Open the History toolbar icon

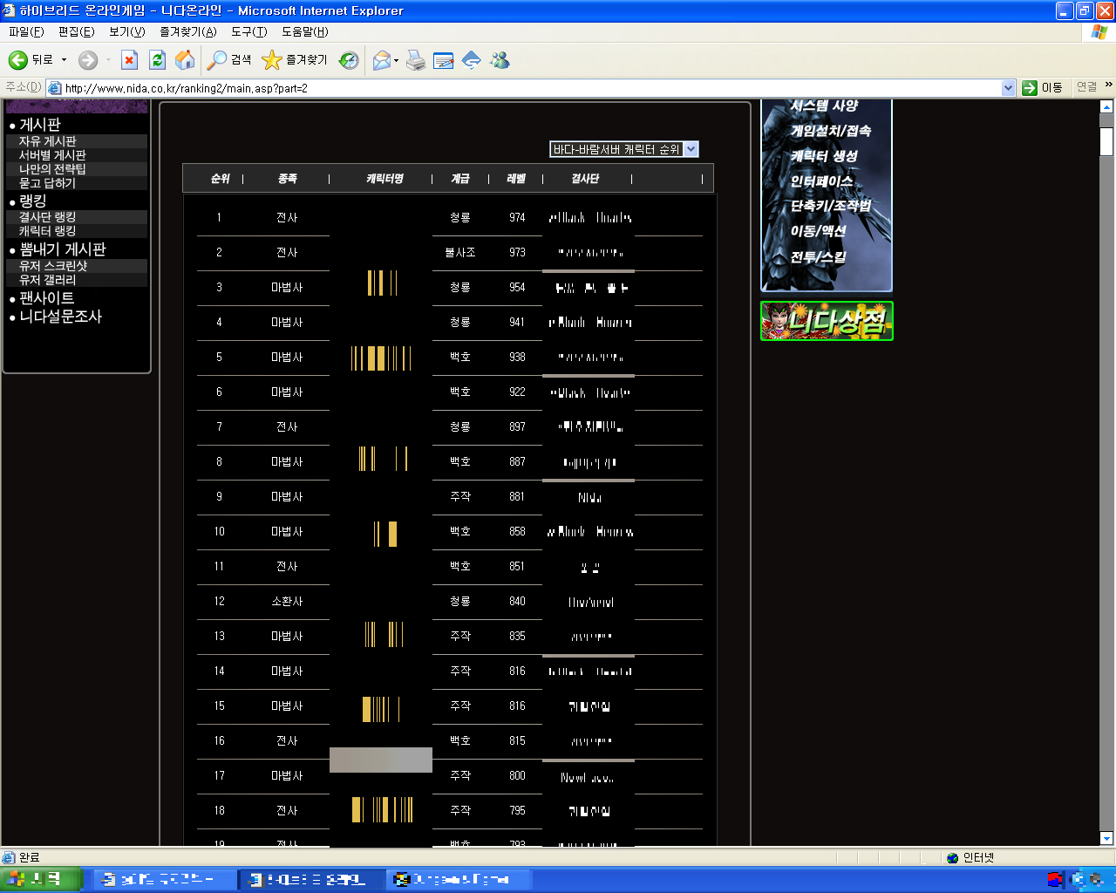click(349, 60)
